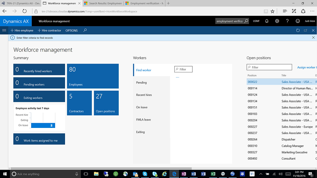
Task: Open File Explorer from the taskbar
Action: (96, 174)
